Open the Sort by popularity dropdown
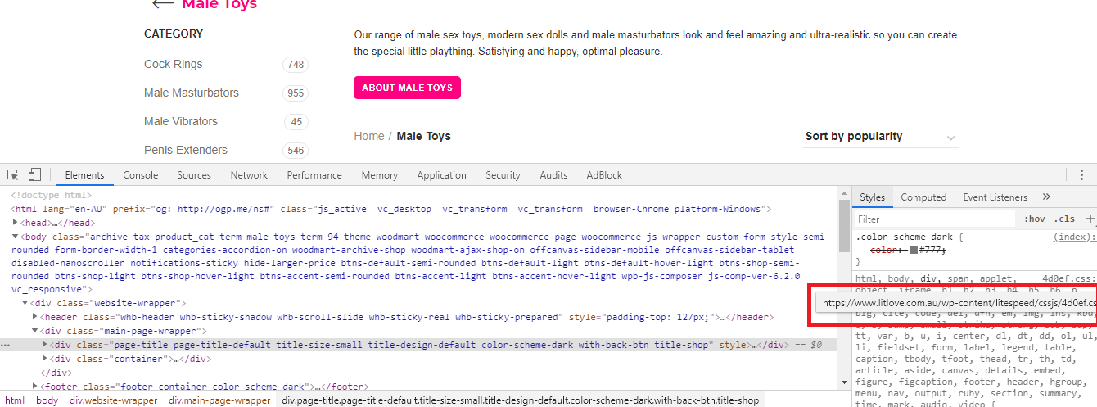 point(880,137)
